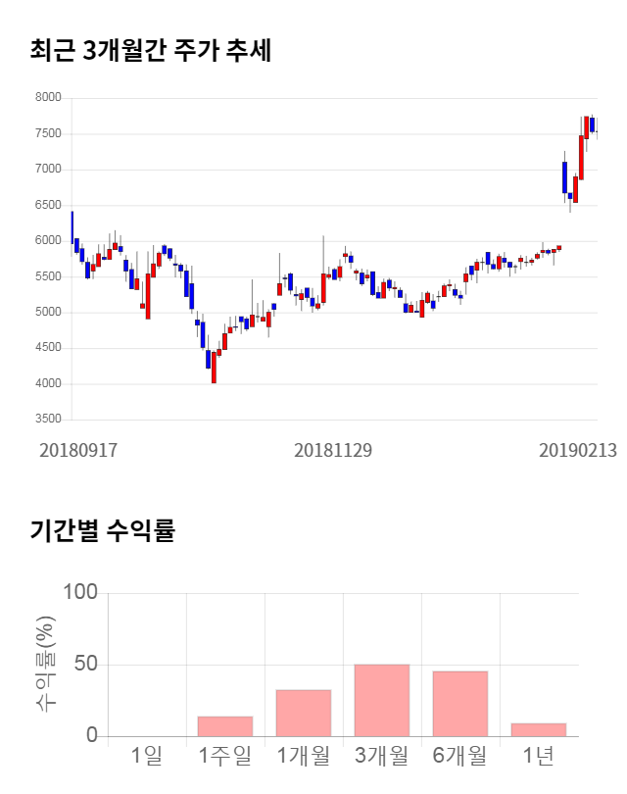Click the 20190213 end date label
This screenshot has height=794, width=627.
[x=577, y=451]
